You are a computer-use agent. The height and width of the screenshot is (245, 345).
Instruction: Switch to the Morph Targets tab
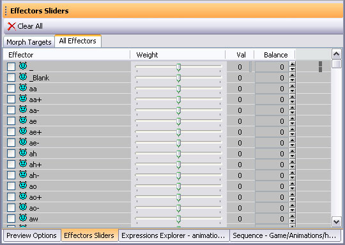tap(29, 42)
